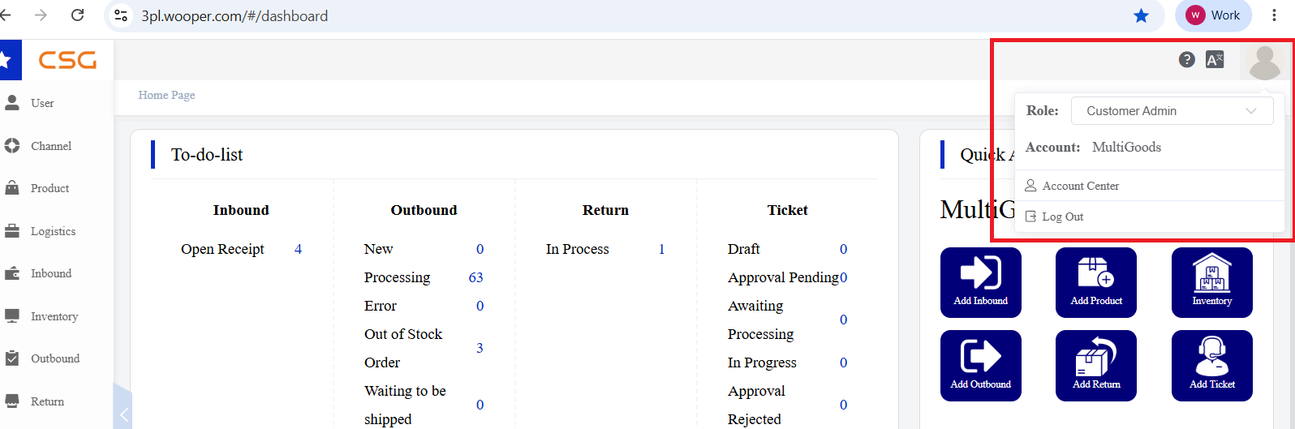1295x429 pixels.
Task: Open the Outbound Error count
Action: 480,306
